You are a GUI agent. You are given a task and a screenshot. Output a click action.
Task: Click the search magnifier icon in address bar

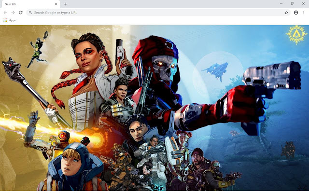(30, 13)
